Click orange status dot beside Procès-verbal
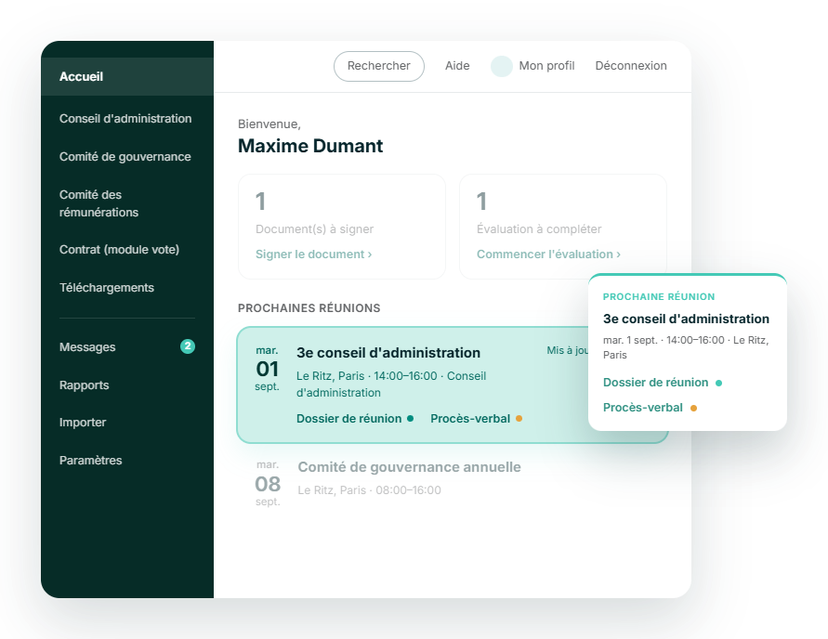 point(519,419)
